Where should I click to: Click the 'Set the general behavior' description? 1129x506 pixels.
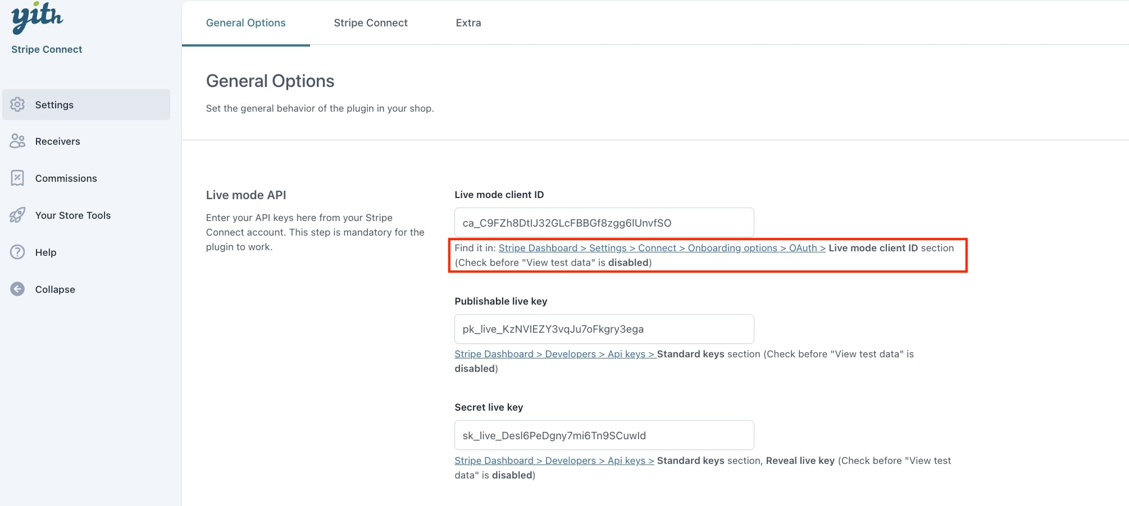320,108
